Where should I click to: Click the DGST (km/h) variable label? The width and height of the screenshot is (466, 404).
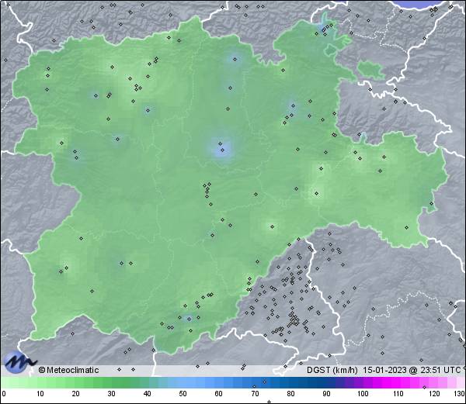pos(332,370)
